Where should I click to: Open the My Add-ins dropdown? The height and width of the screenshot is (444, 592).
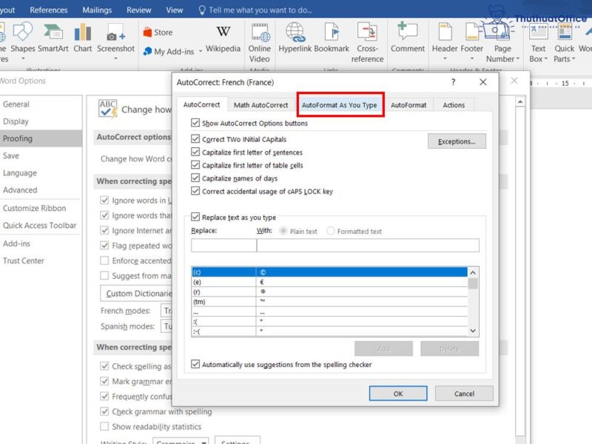[200, 52]
